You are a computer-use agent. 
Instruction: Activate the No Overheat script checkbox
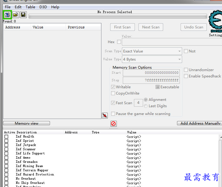click(6, 179)
